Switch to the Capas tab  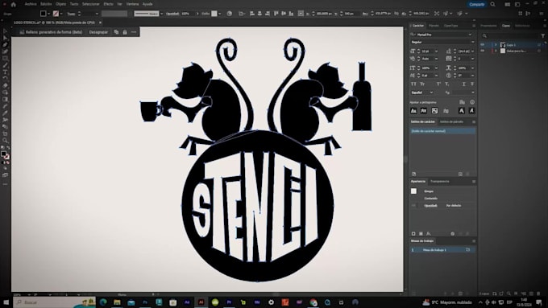point(506,26)
